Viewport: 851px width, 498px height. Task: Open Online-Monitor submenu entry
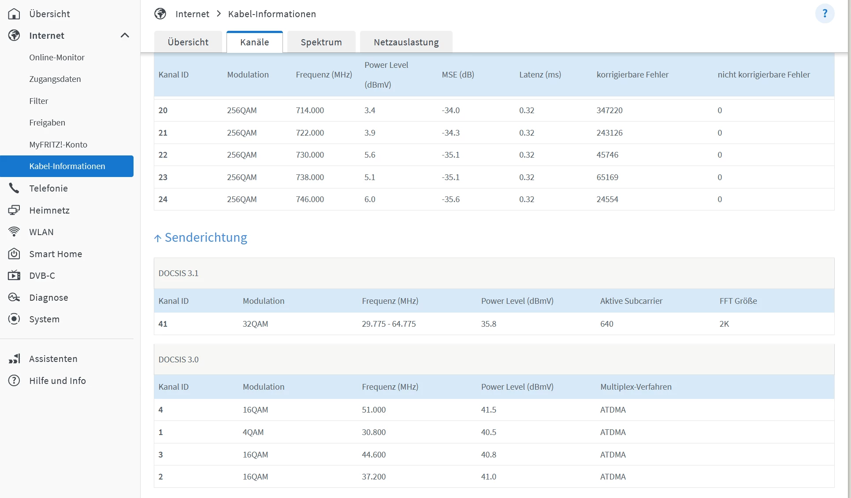pyautogui.click(x=57, y=57)
